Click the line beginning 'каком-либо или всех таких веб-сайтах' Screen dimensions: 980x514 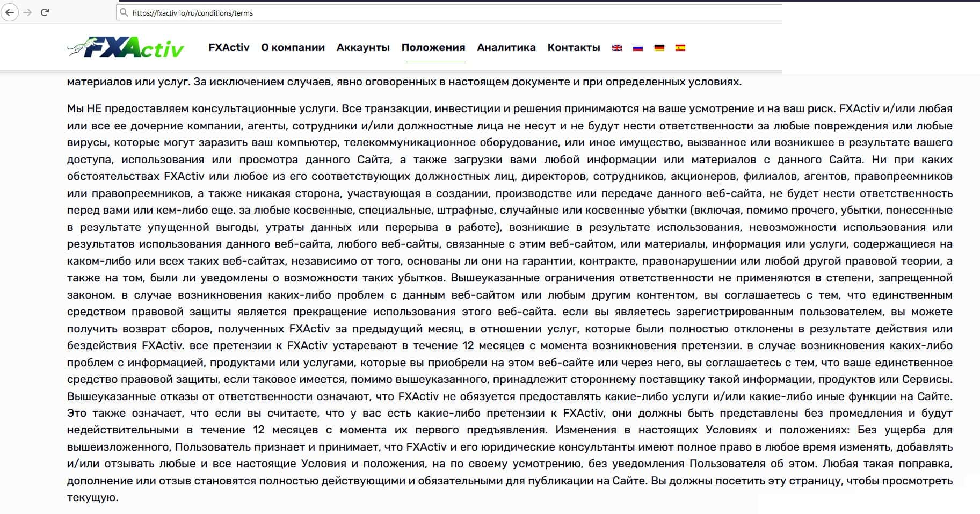tap(510, 261)
